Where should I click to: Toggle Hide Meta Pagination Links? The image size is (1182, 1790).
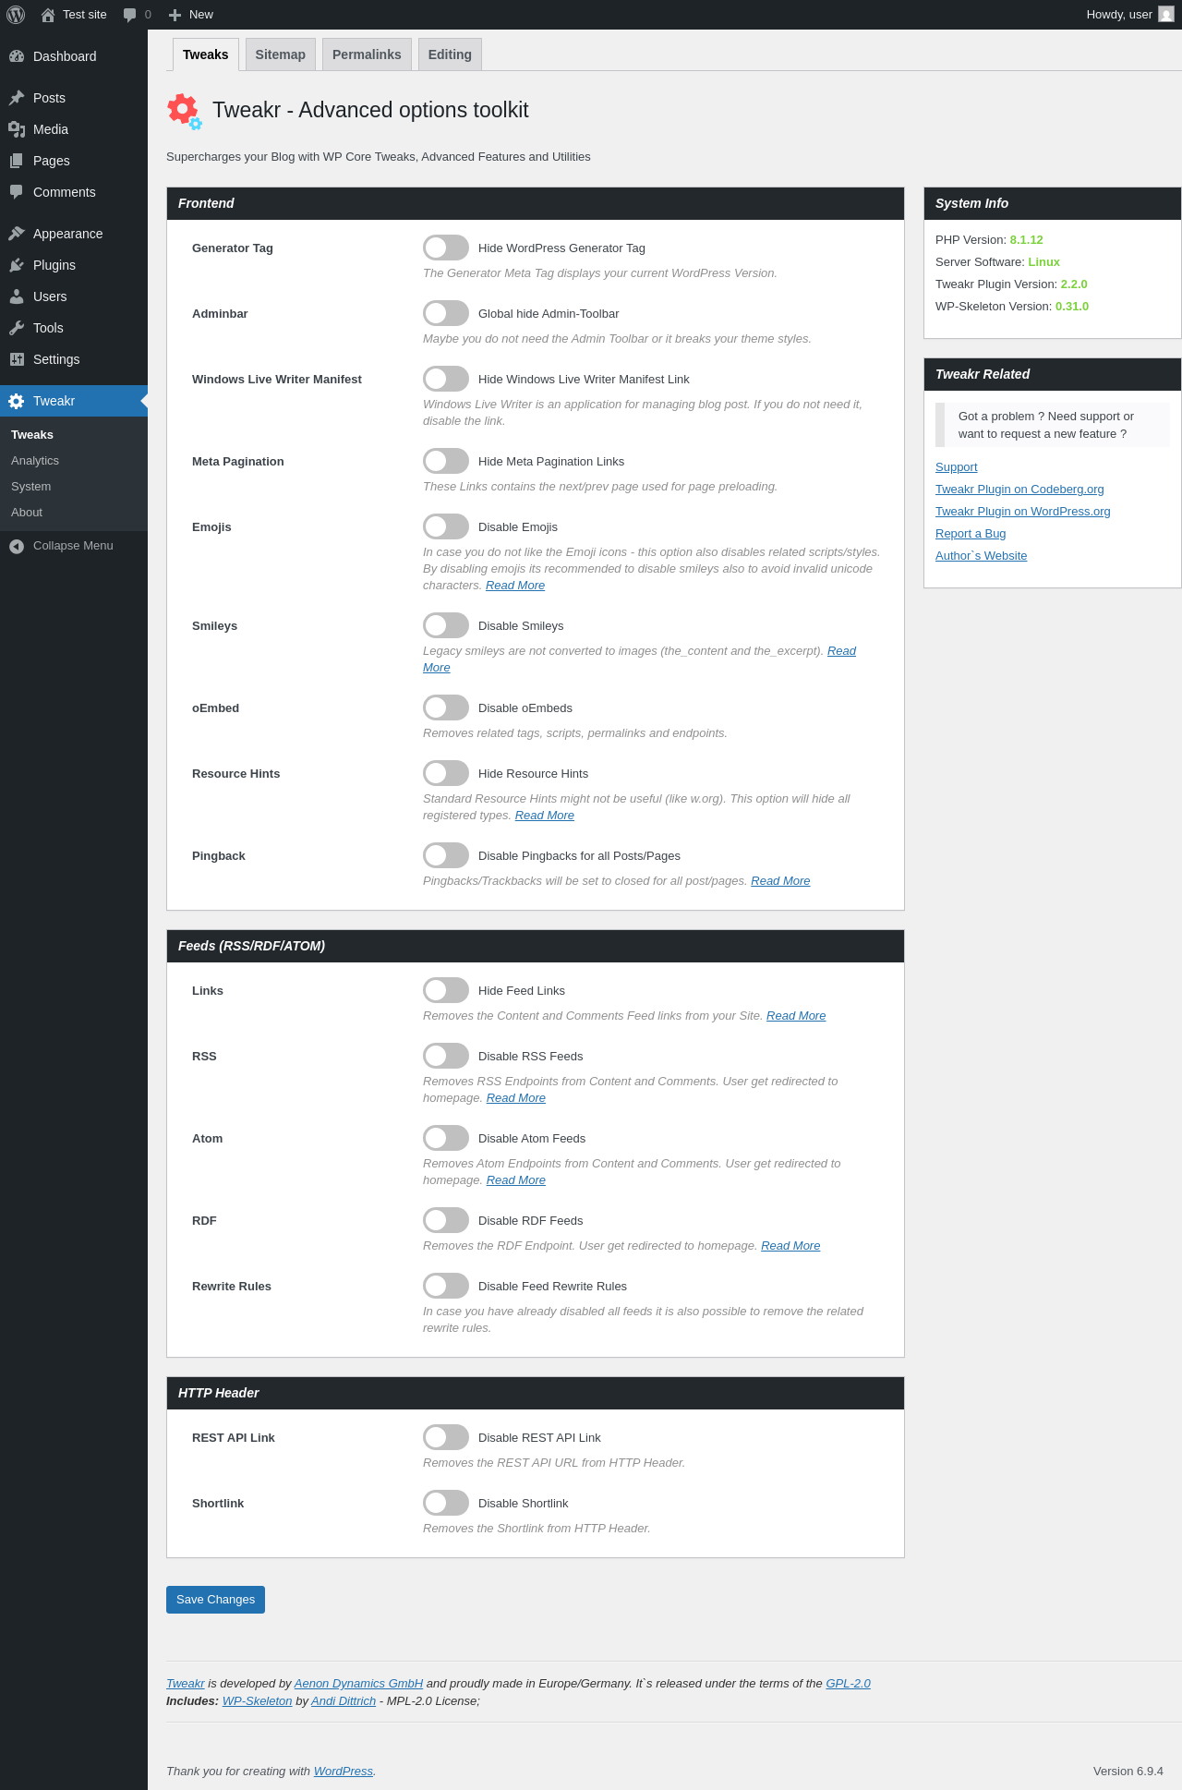446,461
